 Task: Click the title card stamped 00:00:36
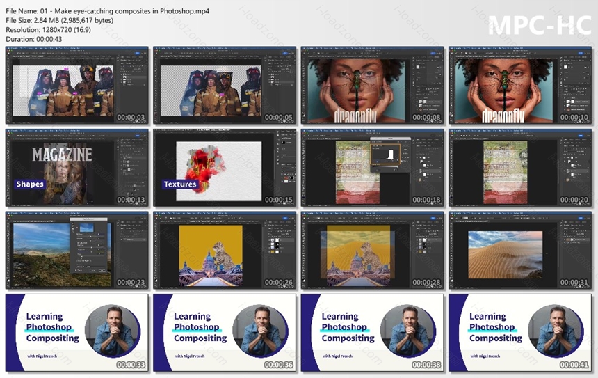pos(225,333)
